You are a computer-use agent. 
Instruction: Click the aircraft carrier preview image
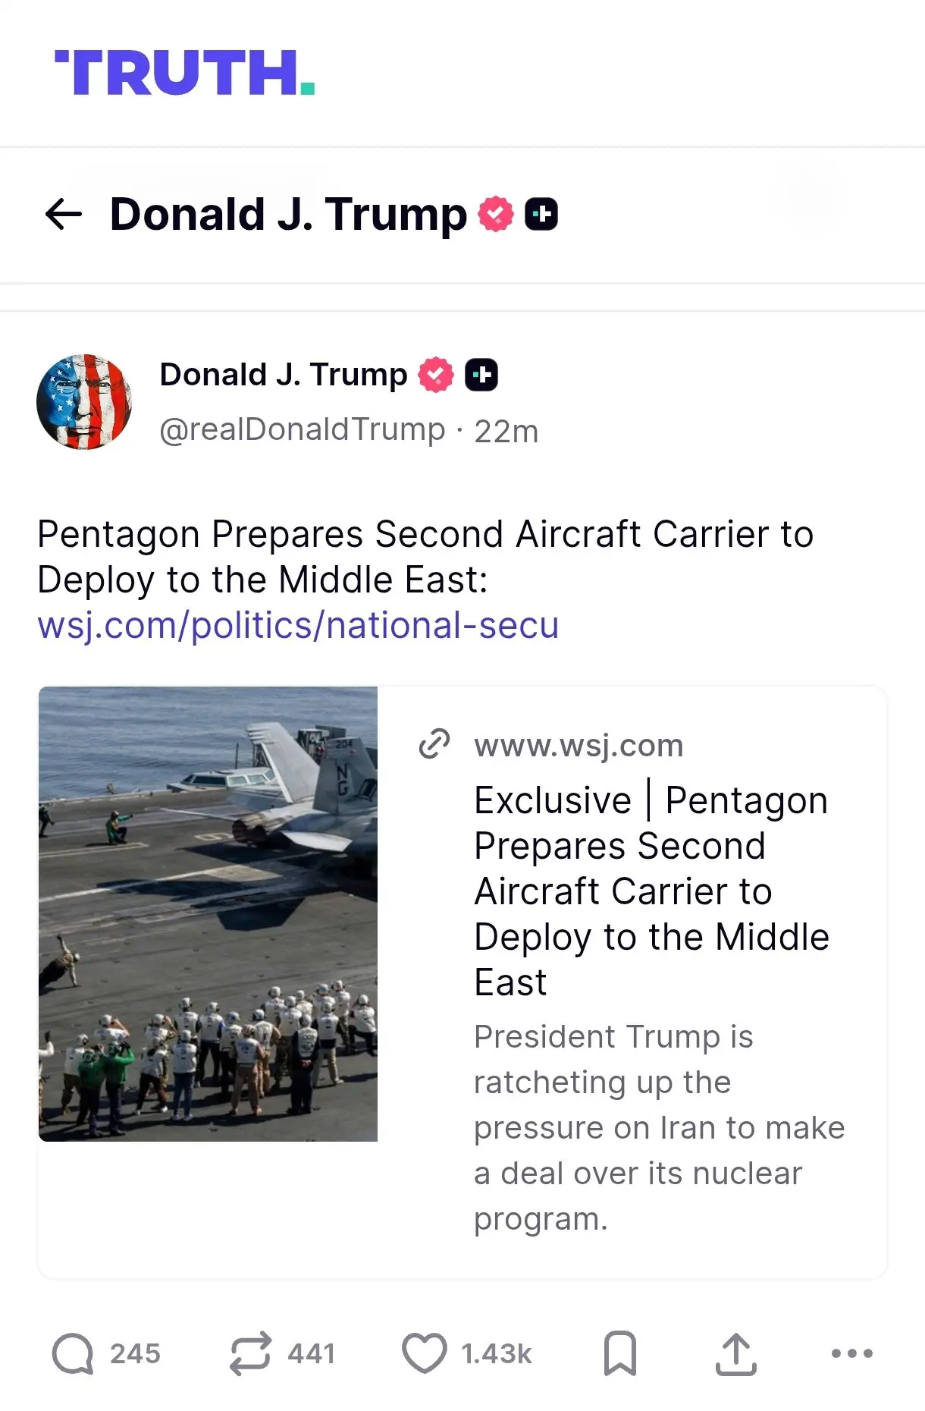coord(208,913)
